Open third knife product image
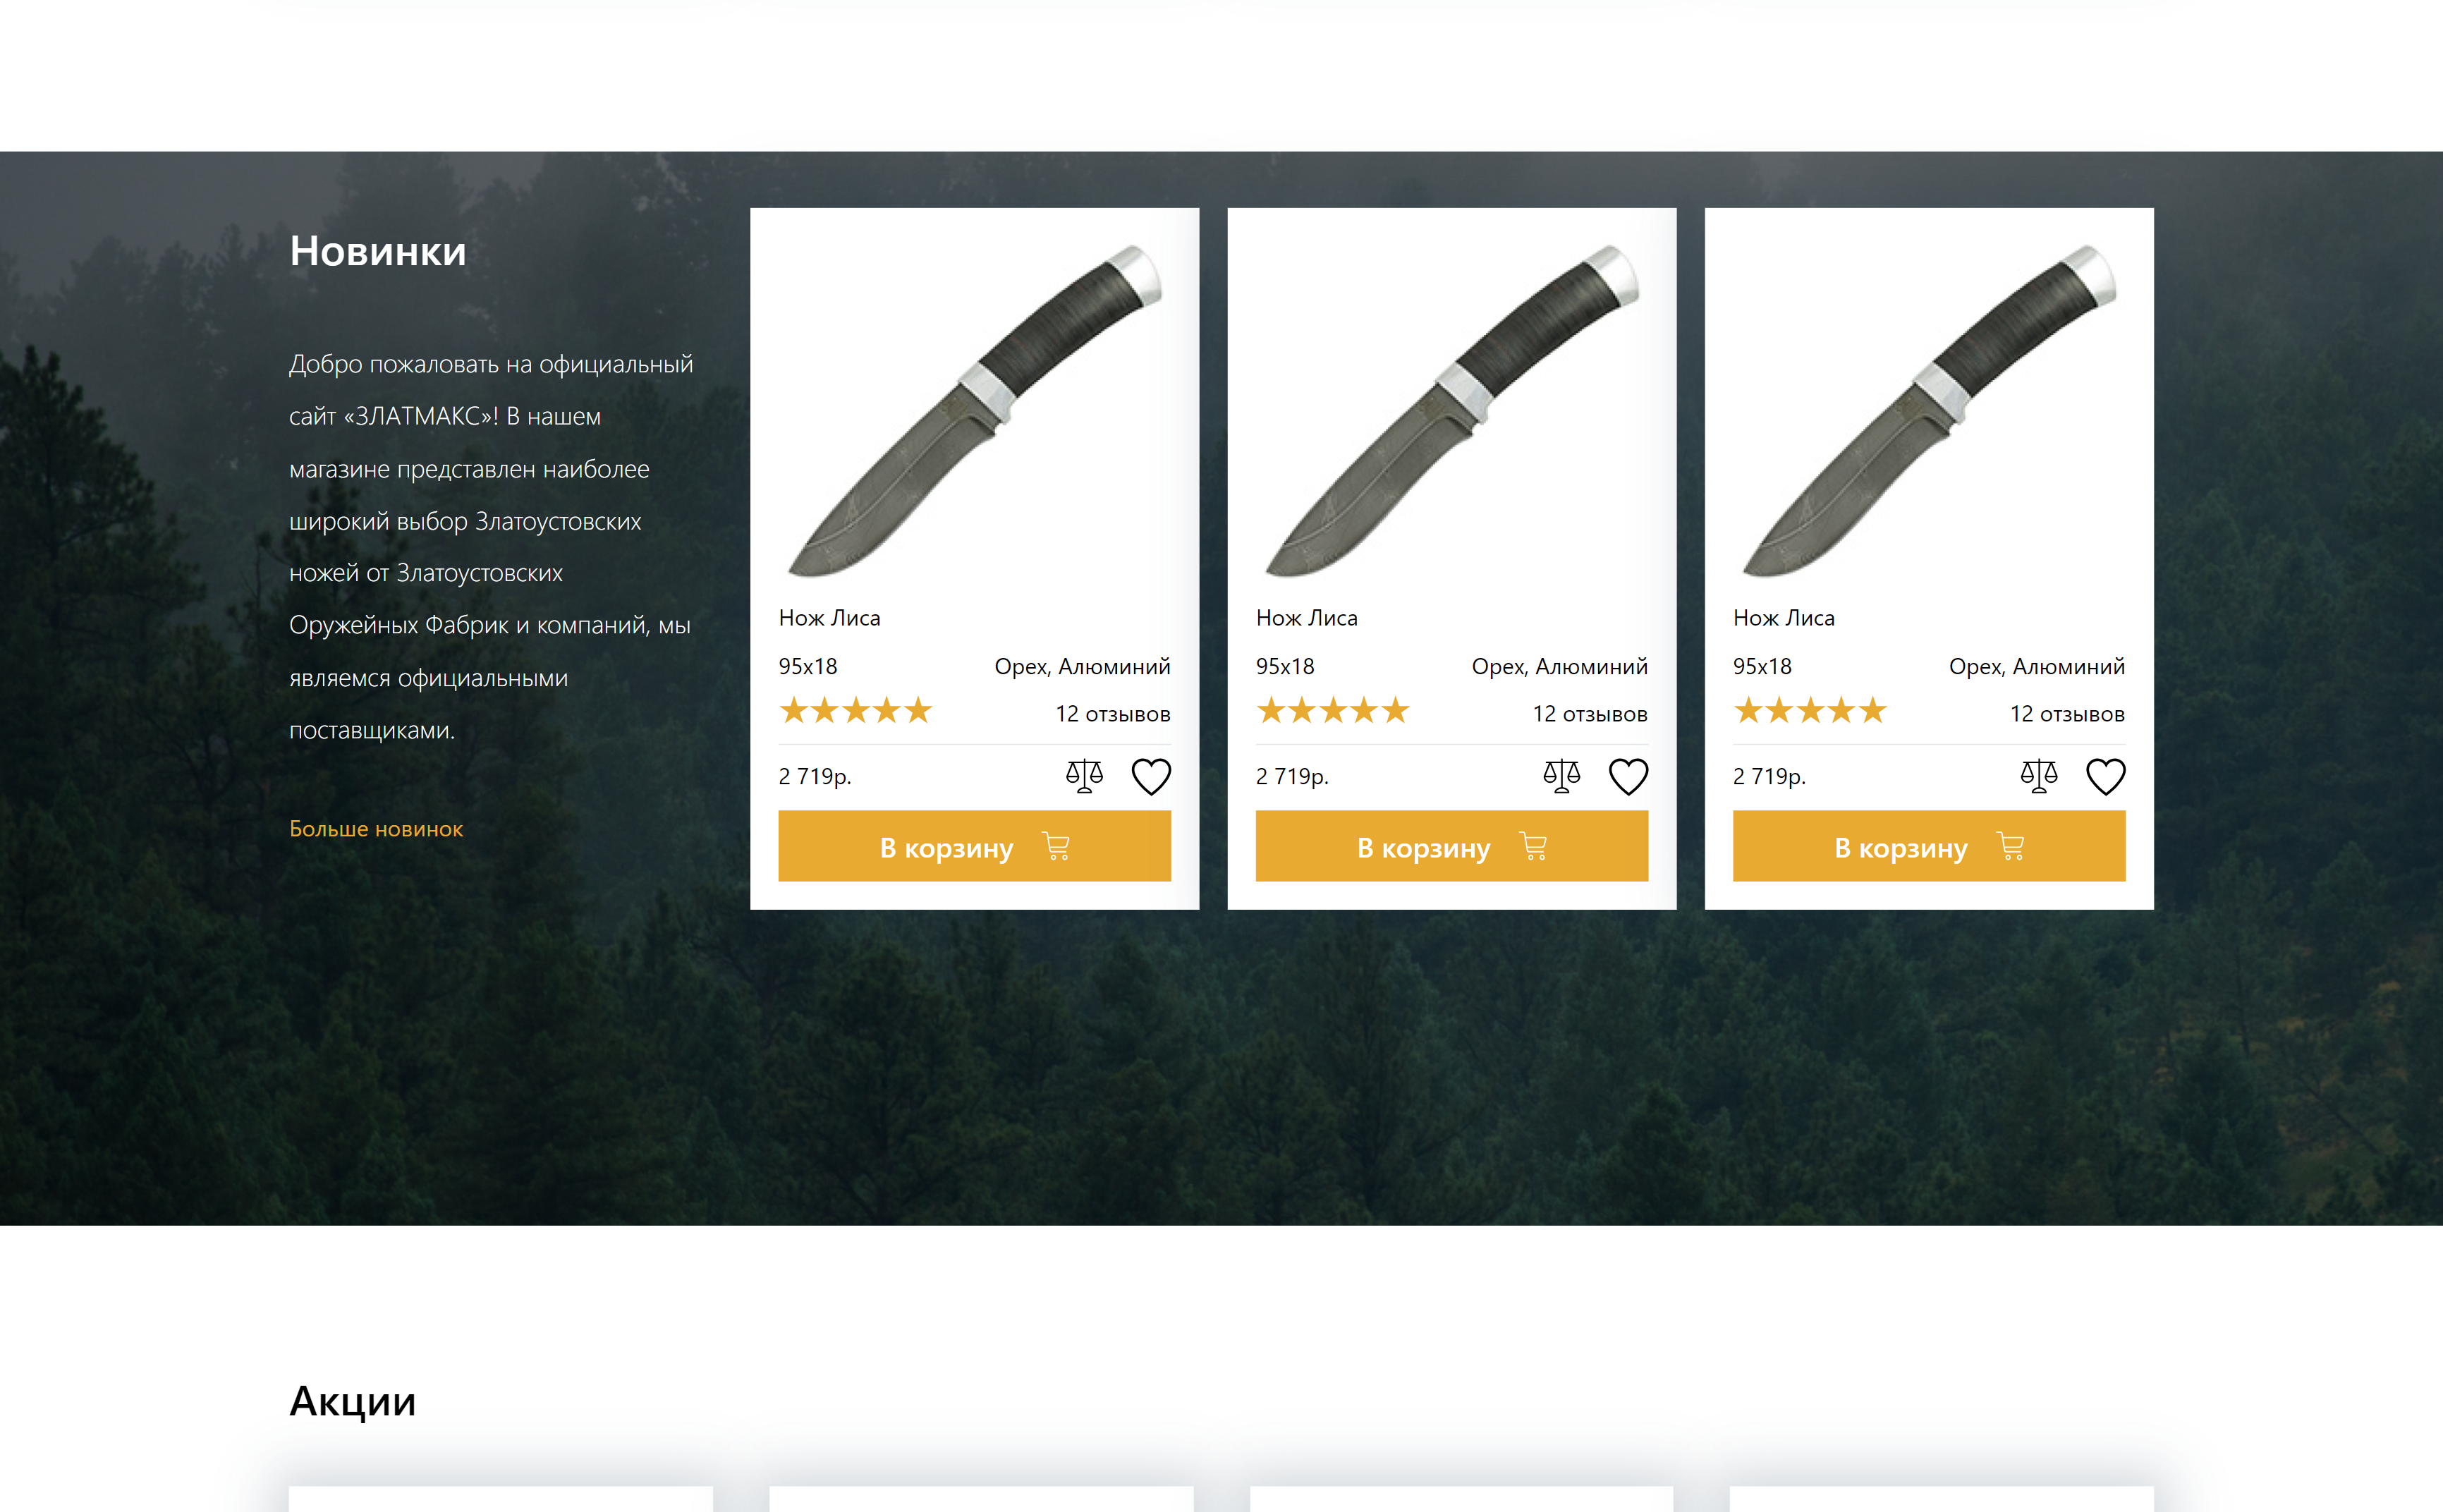This screenshot has height=1512, width=2443. [x=1928, y=411]
